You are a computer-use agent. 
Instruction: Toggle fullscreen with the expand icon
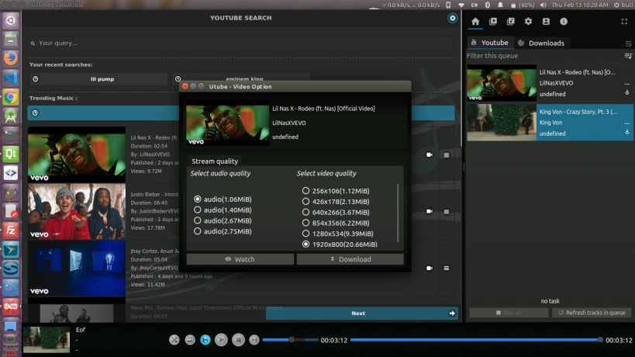pos(624,22)
